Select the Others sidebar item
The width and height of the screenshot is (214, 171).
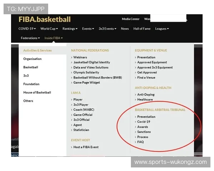[28, 101]
